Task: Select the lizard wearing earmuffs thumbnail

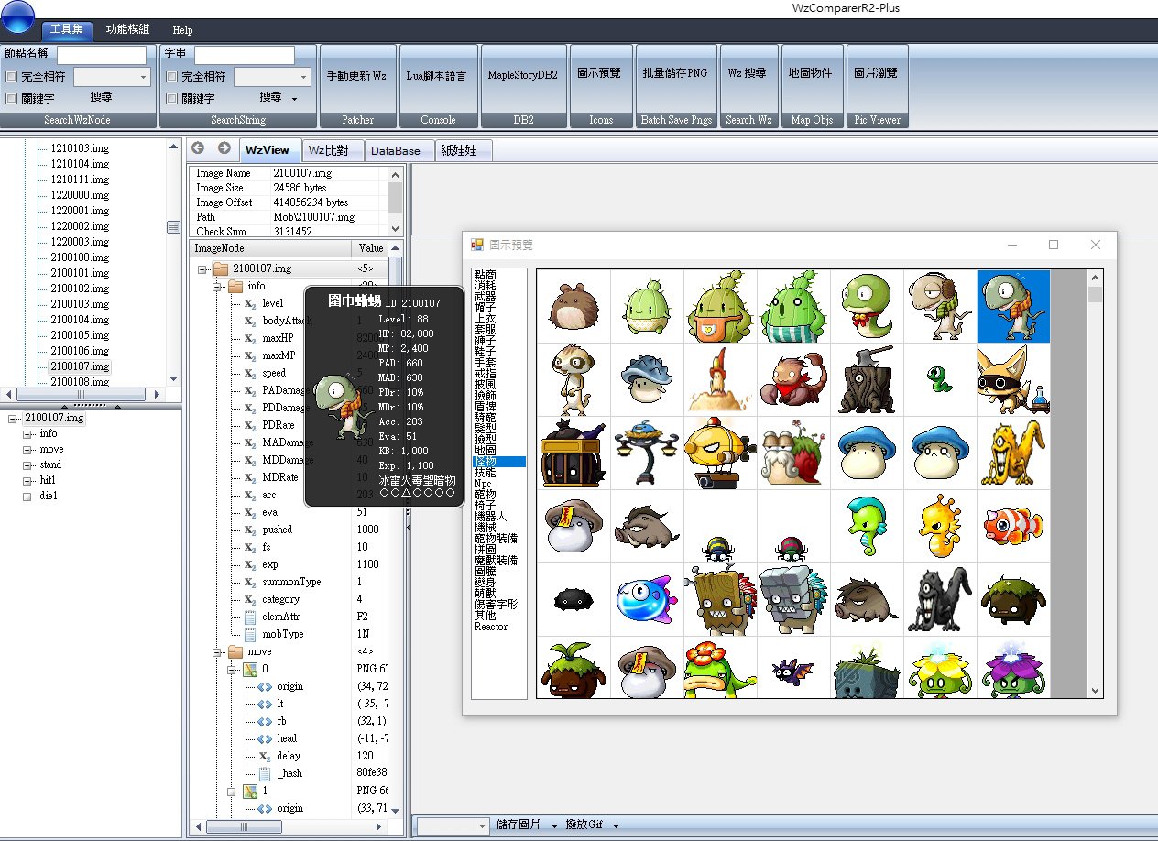Action: [x=940, y=306]
